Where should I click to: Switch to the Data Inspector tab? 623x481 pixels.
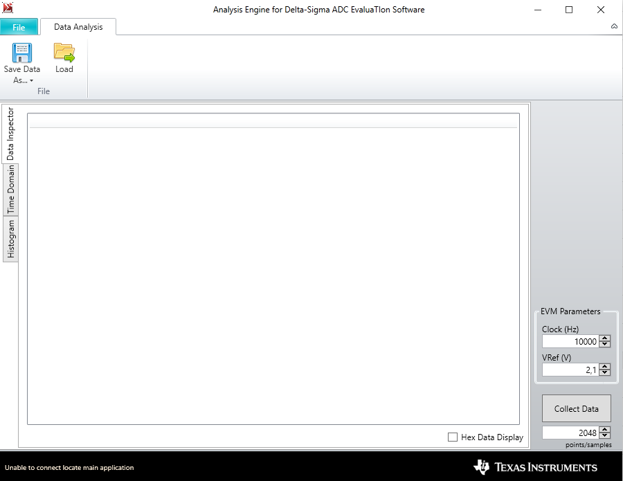point(10,134)
